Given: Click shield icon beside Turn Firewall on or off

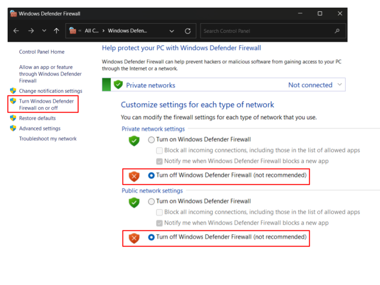Looking at the screenshot, I should click(x=13, y=101).
